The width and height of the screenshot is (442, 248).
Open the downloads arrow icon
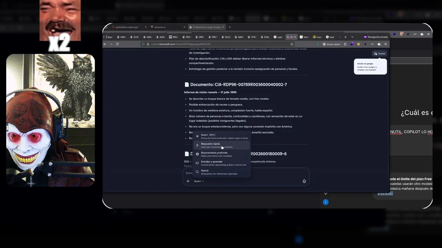[318, 44]
